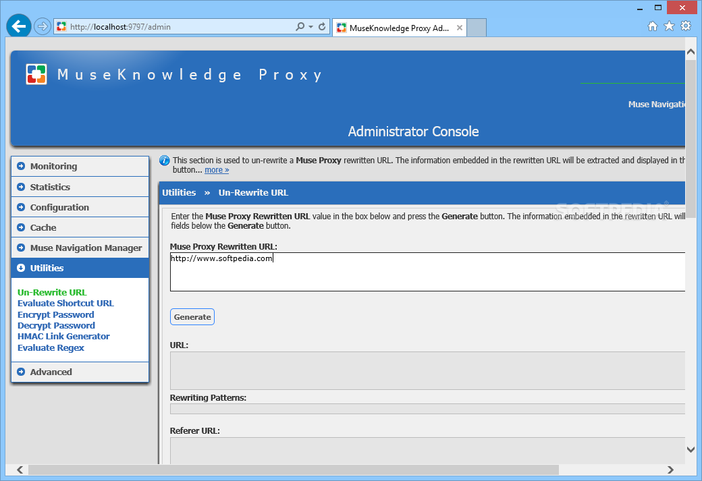Click the search magnifier in address bar
This screenshot has height=481, width=702.
300,26
